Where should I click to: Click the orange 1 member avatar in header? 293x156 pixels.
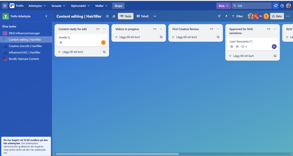(x=266, y=16)
